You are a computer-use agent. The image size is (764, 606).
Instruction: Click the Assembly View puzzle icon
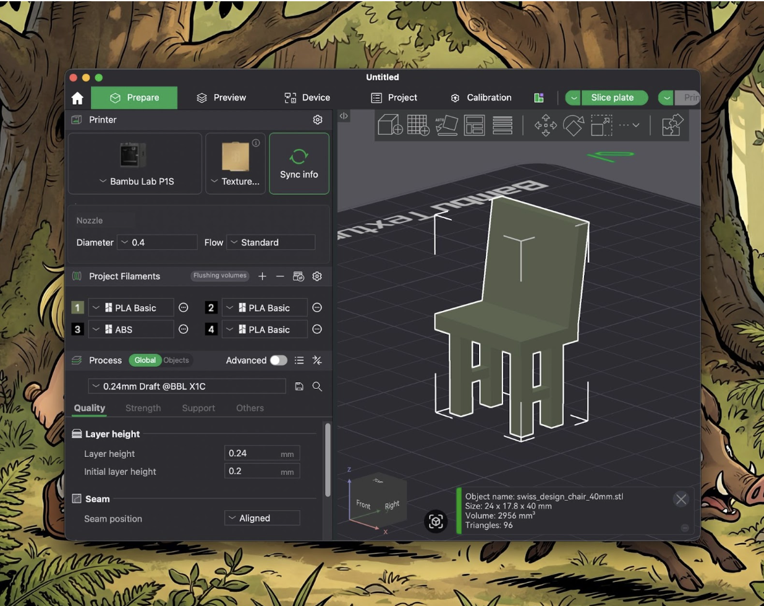671,126
